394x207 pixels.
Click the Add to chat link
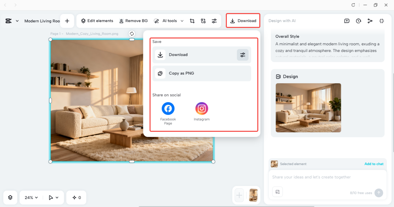(x=374, y=164)
